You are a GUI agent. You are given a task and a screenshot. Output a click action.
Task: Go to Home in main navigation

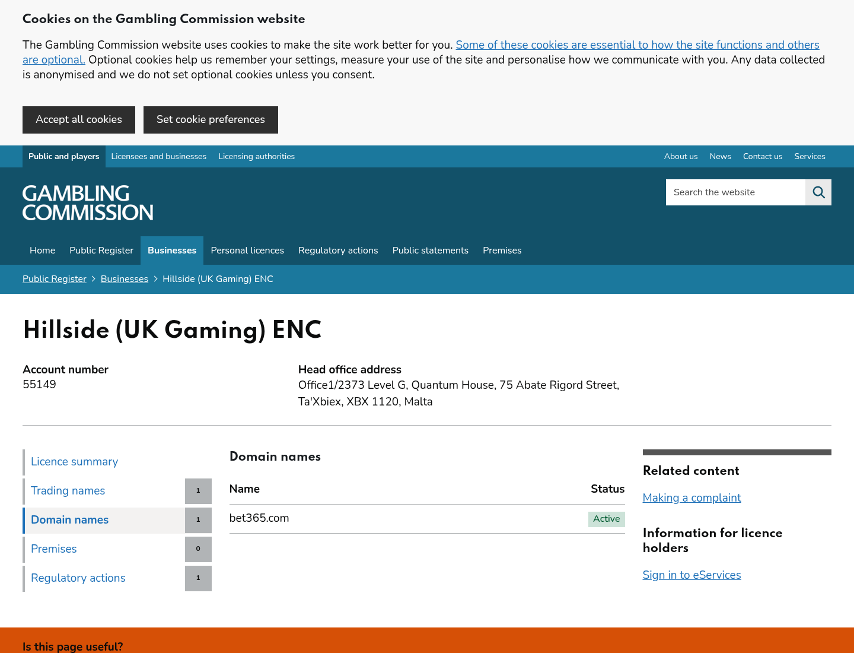click(x=43, y=251)
